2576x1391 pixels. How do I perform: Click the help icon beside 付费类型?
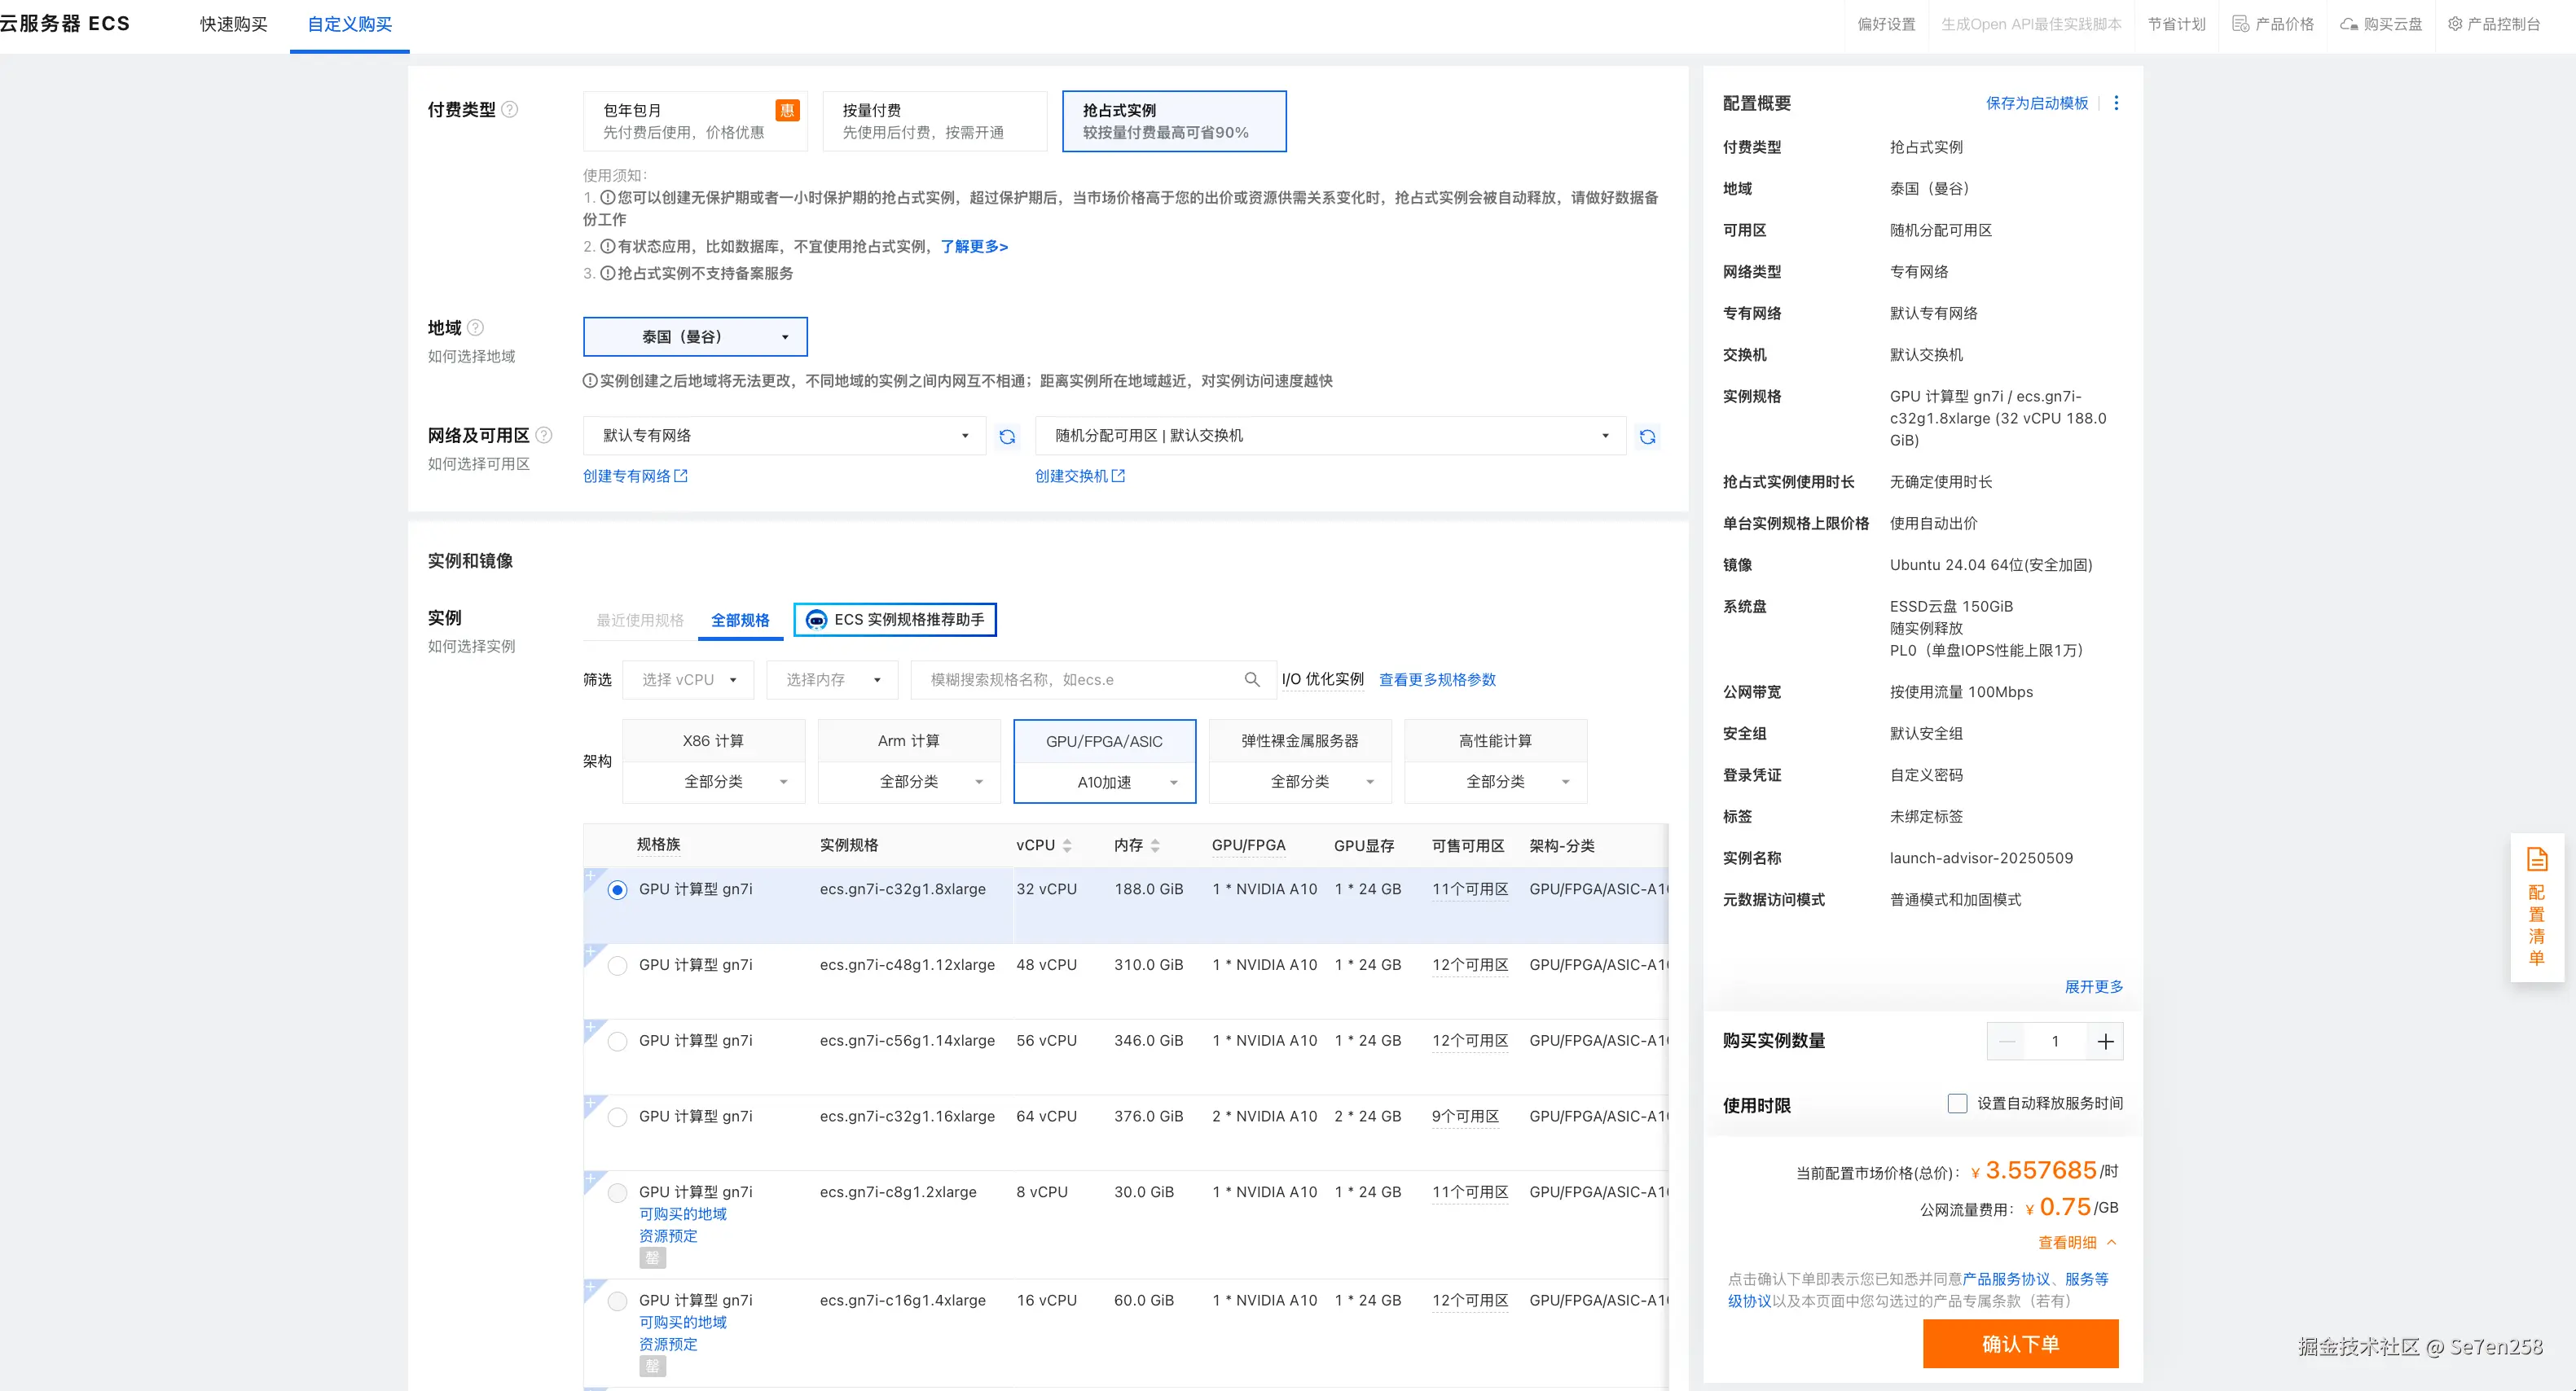pyautogui.click(x=509, y=109)
